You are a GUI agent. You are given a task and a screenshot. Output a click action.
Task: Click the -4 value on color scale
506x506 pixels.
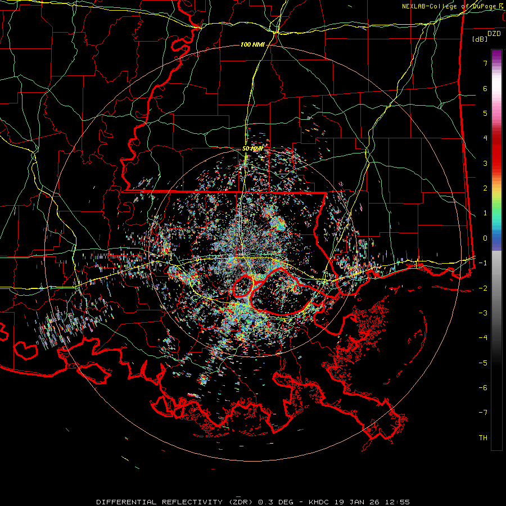coord(483,338)
